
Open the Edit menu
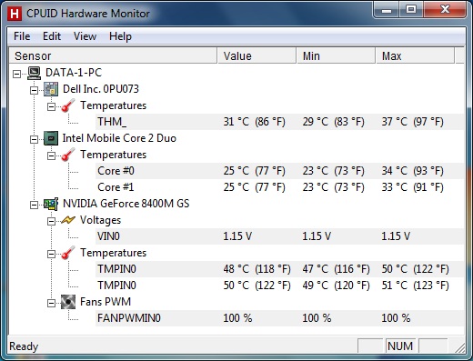52,36
